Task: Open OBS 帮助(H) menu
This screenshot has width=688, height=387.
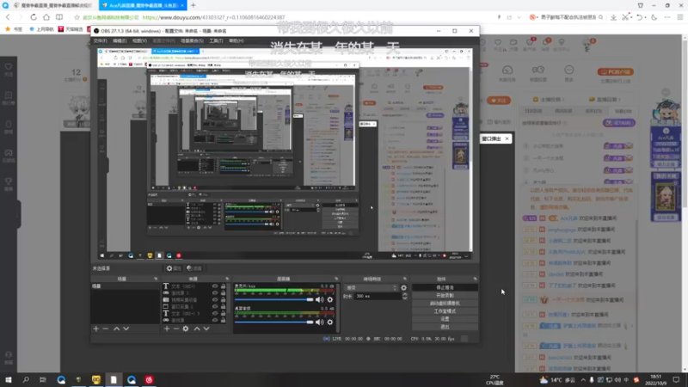Action: (236, 40)
